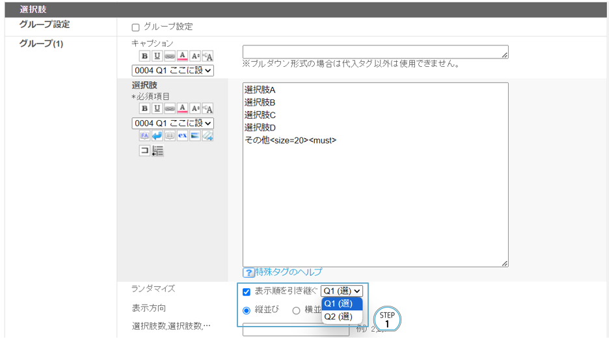Viewport: 616px width, 361px height.
Task: Click the image insert icon under 選択肢
Action: [x=194, y=136]
